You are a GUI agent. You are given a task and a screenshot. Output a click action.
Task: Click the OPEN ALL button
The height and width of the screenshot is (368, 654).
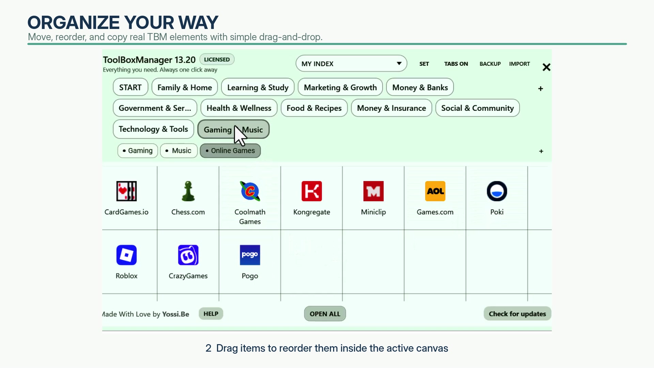325,314
